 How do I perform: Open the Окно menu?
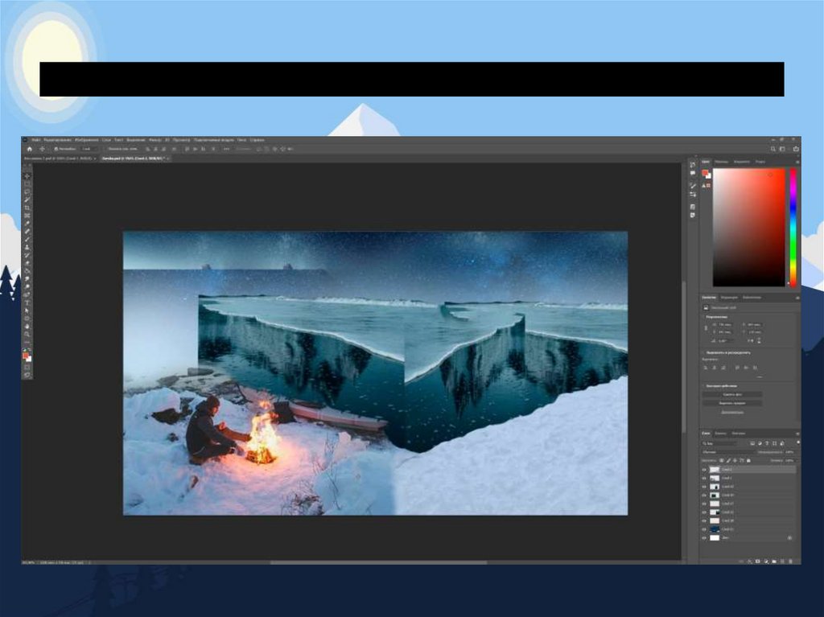241,140
